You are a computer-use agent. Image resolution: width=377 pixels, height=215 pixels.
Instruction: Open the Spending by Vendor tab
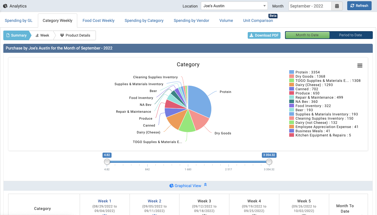191,20
